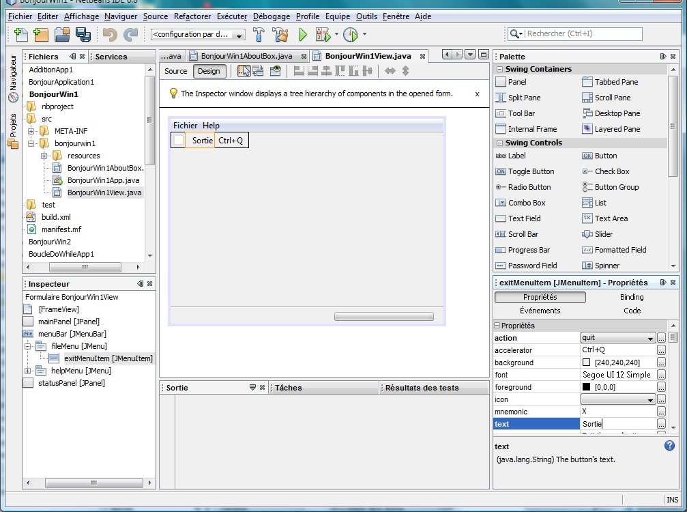Viewport: 687px width, 512px height.
Task: Show the Propriétés category
Action: tap(540, 297)
